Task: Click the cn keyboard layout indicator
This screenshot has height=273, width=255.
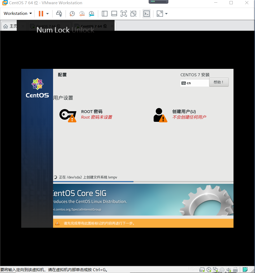Action: [x=195, y=83]
